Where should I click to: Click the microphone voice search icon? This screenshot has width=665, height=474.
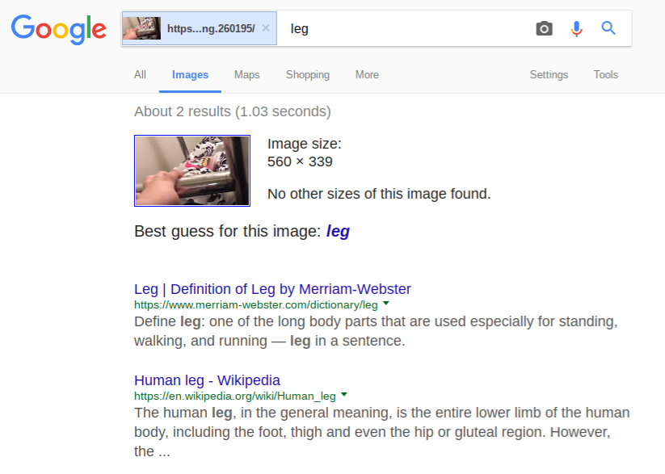(x=576, y=29)
